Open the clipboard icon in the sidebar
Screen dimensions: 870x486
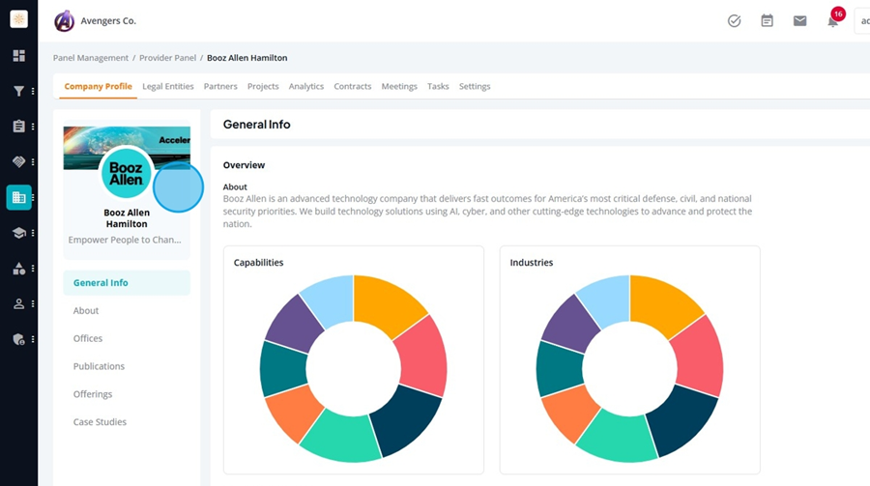point(19,127)
